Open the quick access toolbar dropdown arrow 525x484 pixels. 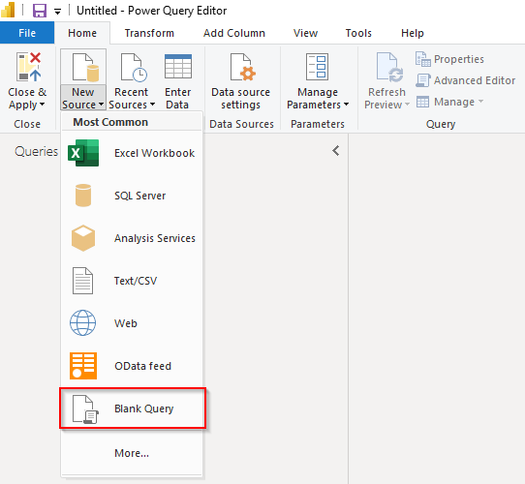point(57,12)
